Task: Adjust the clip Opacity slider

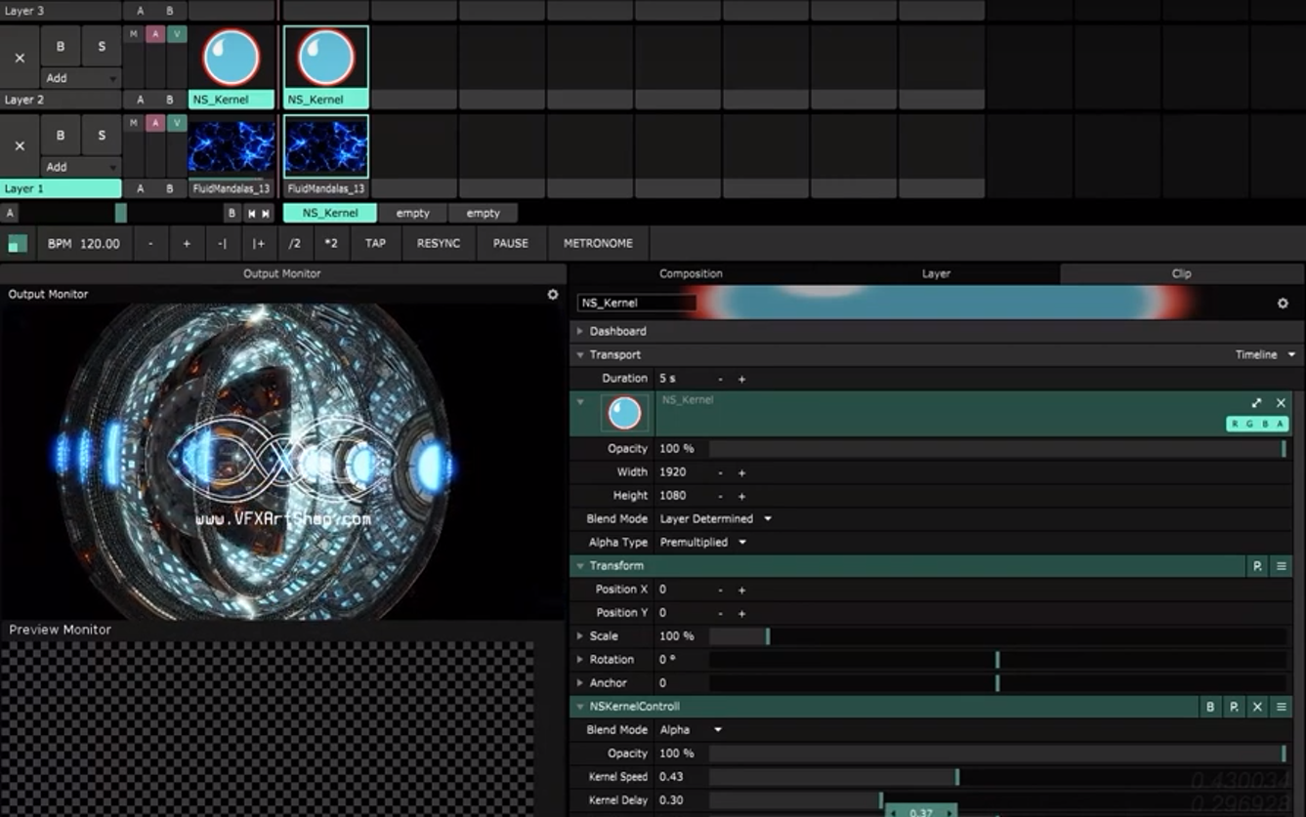Action: (997, 449)
